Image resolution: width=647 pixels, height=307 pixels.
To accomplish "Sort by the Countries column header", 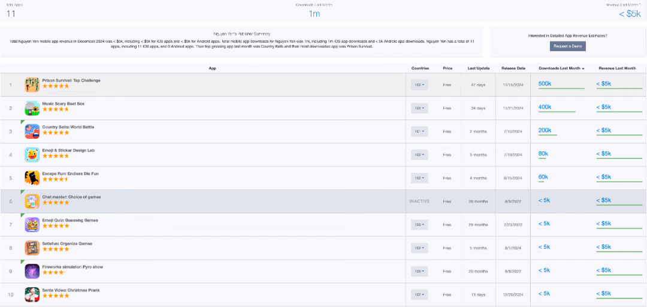I will [420, 68].
